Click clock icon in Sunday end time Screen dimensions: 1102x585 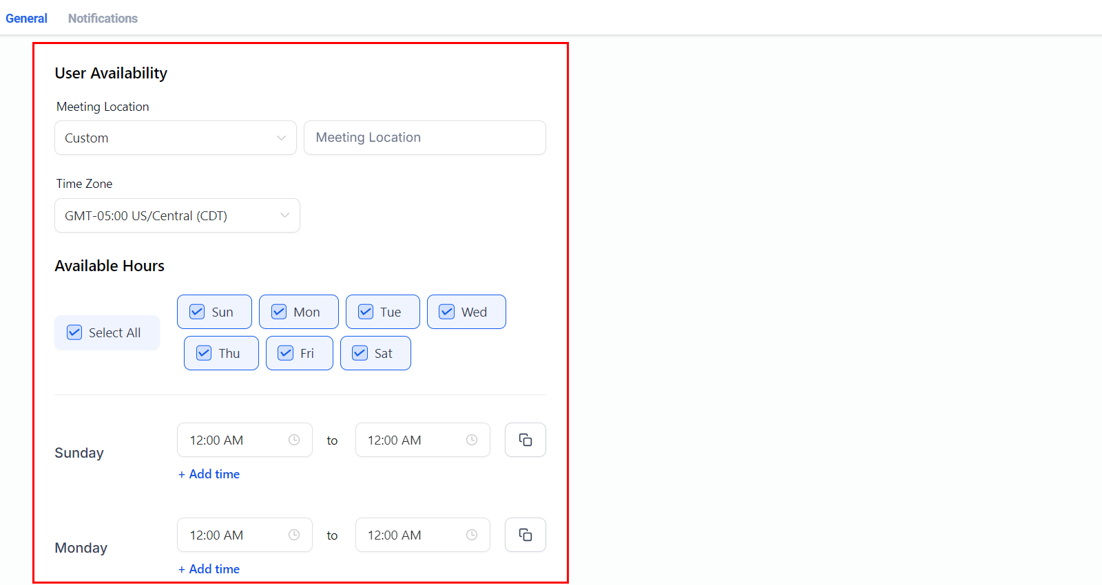click(472, 440)
